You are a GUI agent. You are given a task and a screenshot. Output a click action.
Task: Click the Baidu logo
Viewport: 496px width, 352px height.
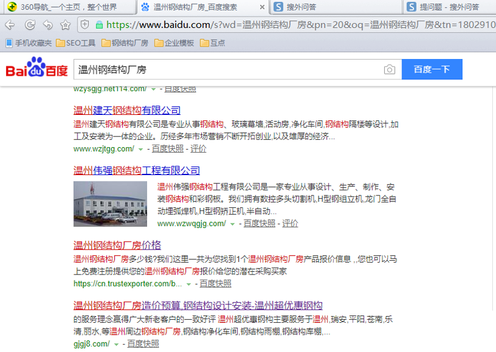[37, 67]
